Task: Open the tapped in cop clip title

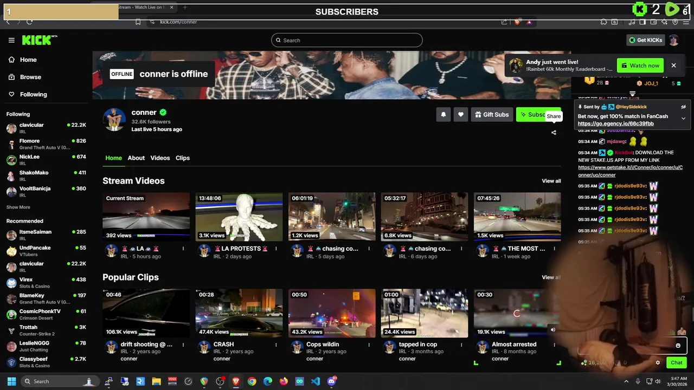Action: [x=417, y=344]
